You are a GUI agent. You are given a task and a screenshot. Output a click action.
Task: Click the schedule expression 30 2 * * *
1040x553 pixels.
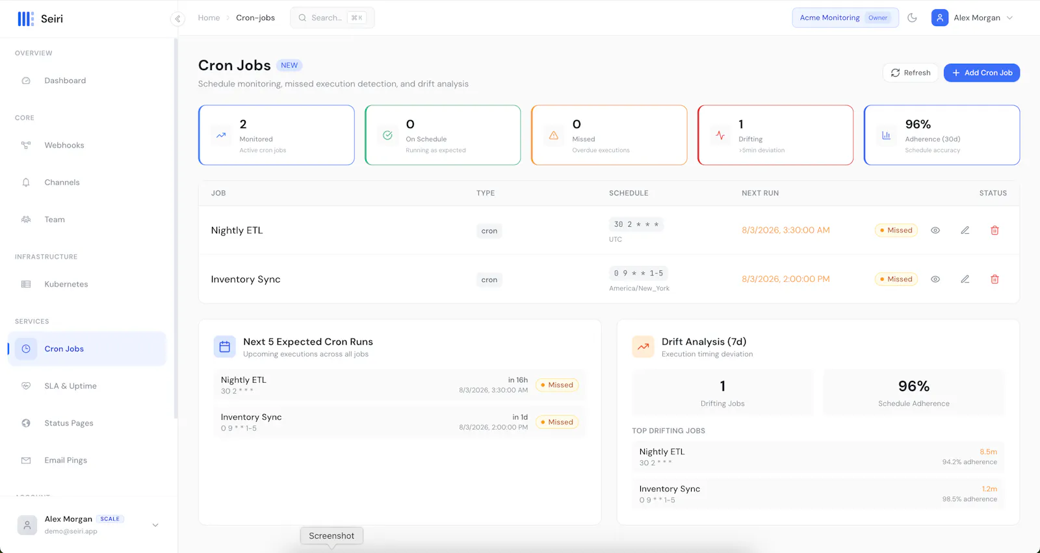point(636,224)
